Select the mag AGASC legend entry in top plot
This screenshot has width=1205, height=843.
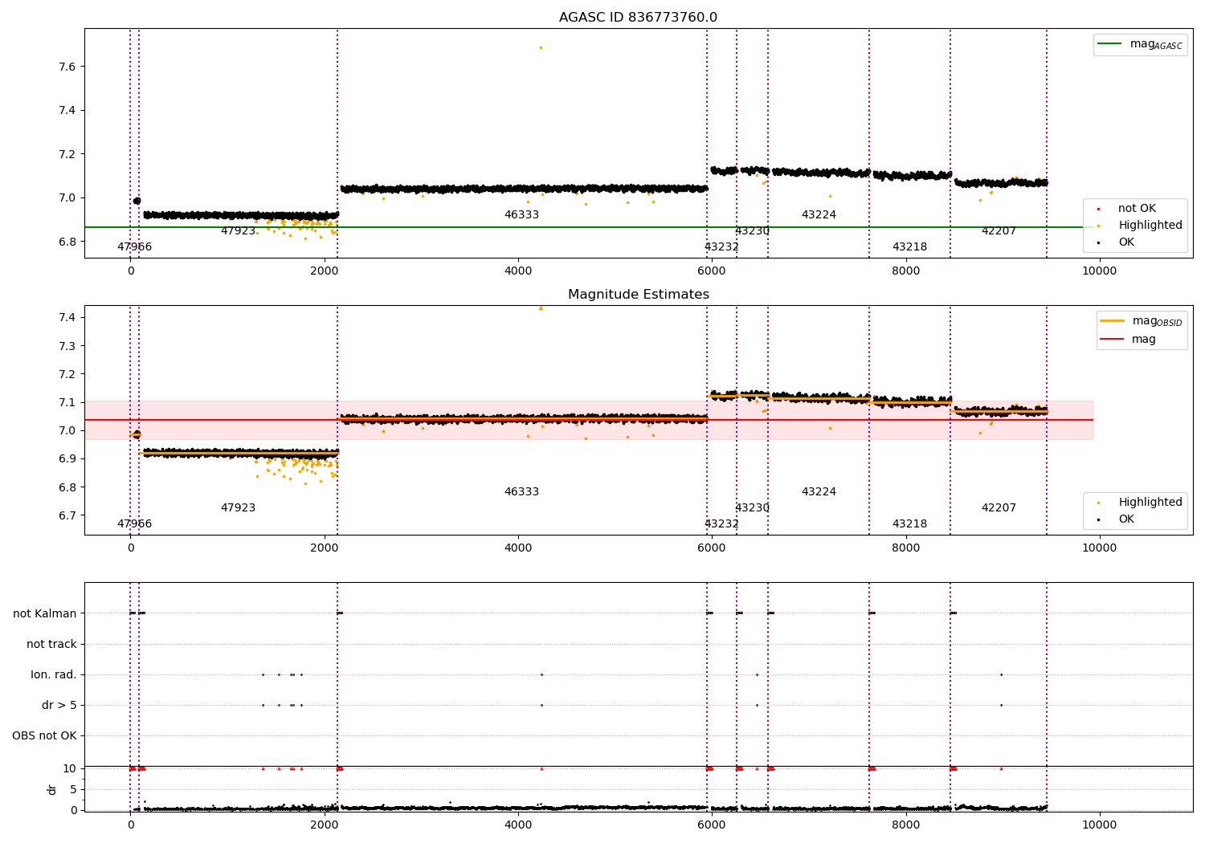(x=1140, y=44)
